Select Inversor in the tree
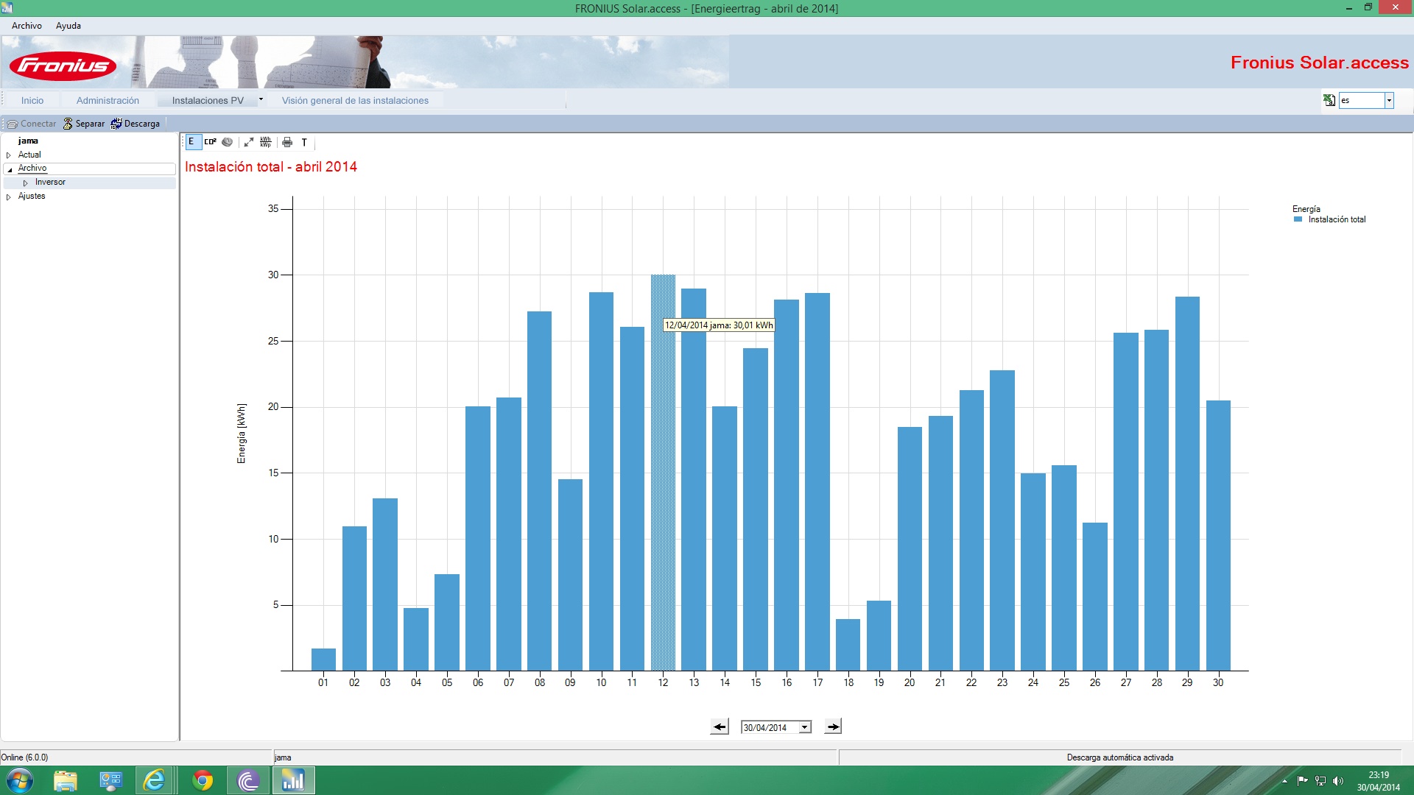Screen dimensions: 1414x795 coord(50,182)
